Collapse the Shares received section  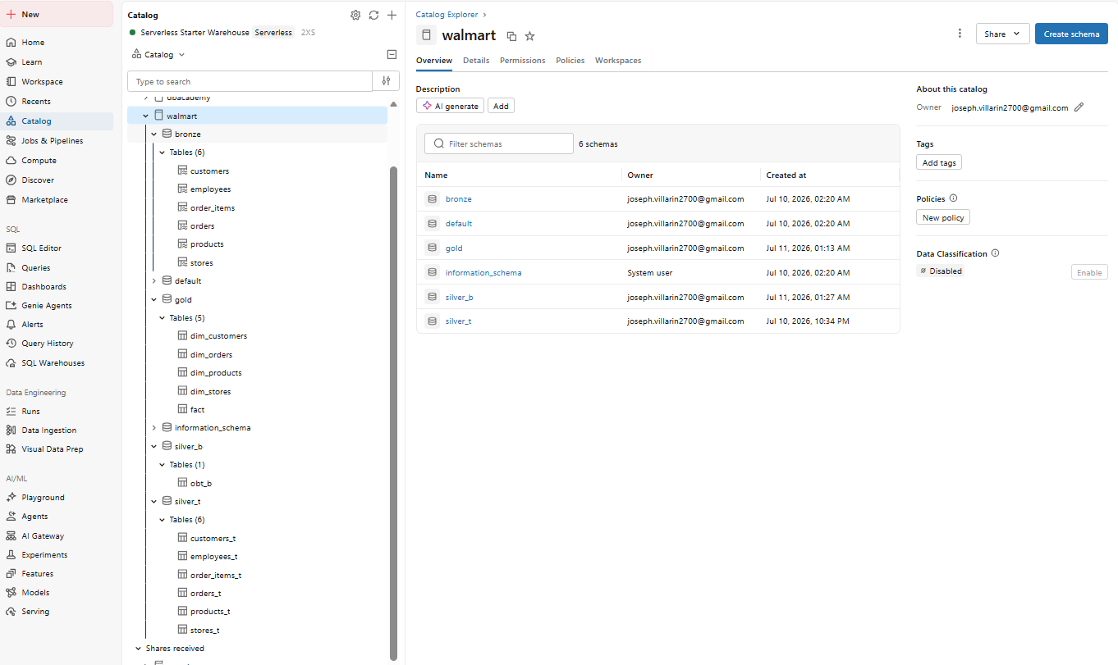pyautogui.click(x=138, y=649)
